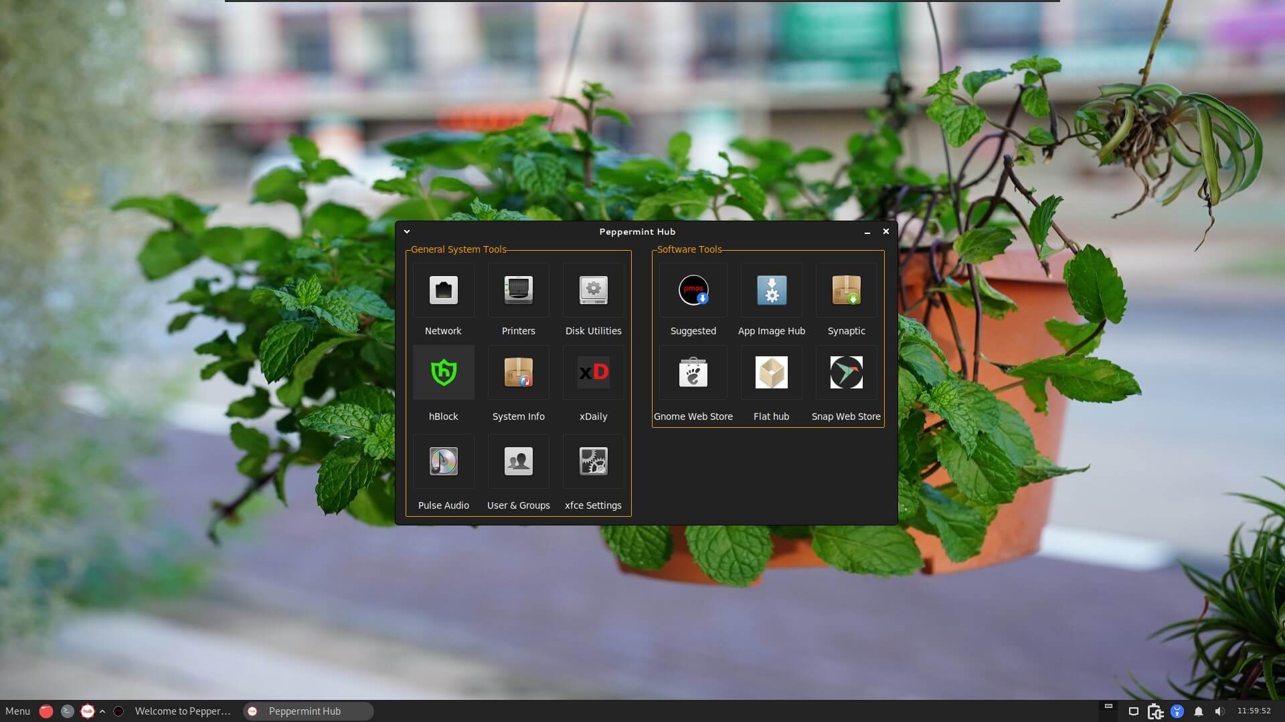
Task: Open the notification bell in the system tray
Action: (1199, 711)
